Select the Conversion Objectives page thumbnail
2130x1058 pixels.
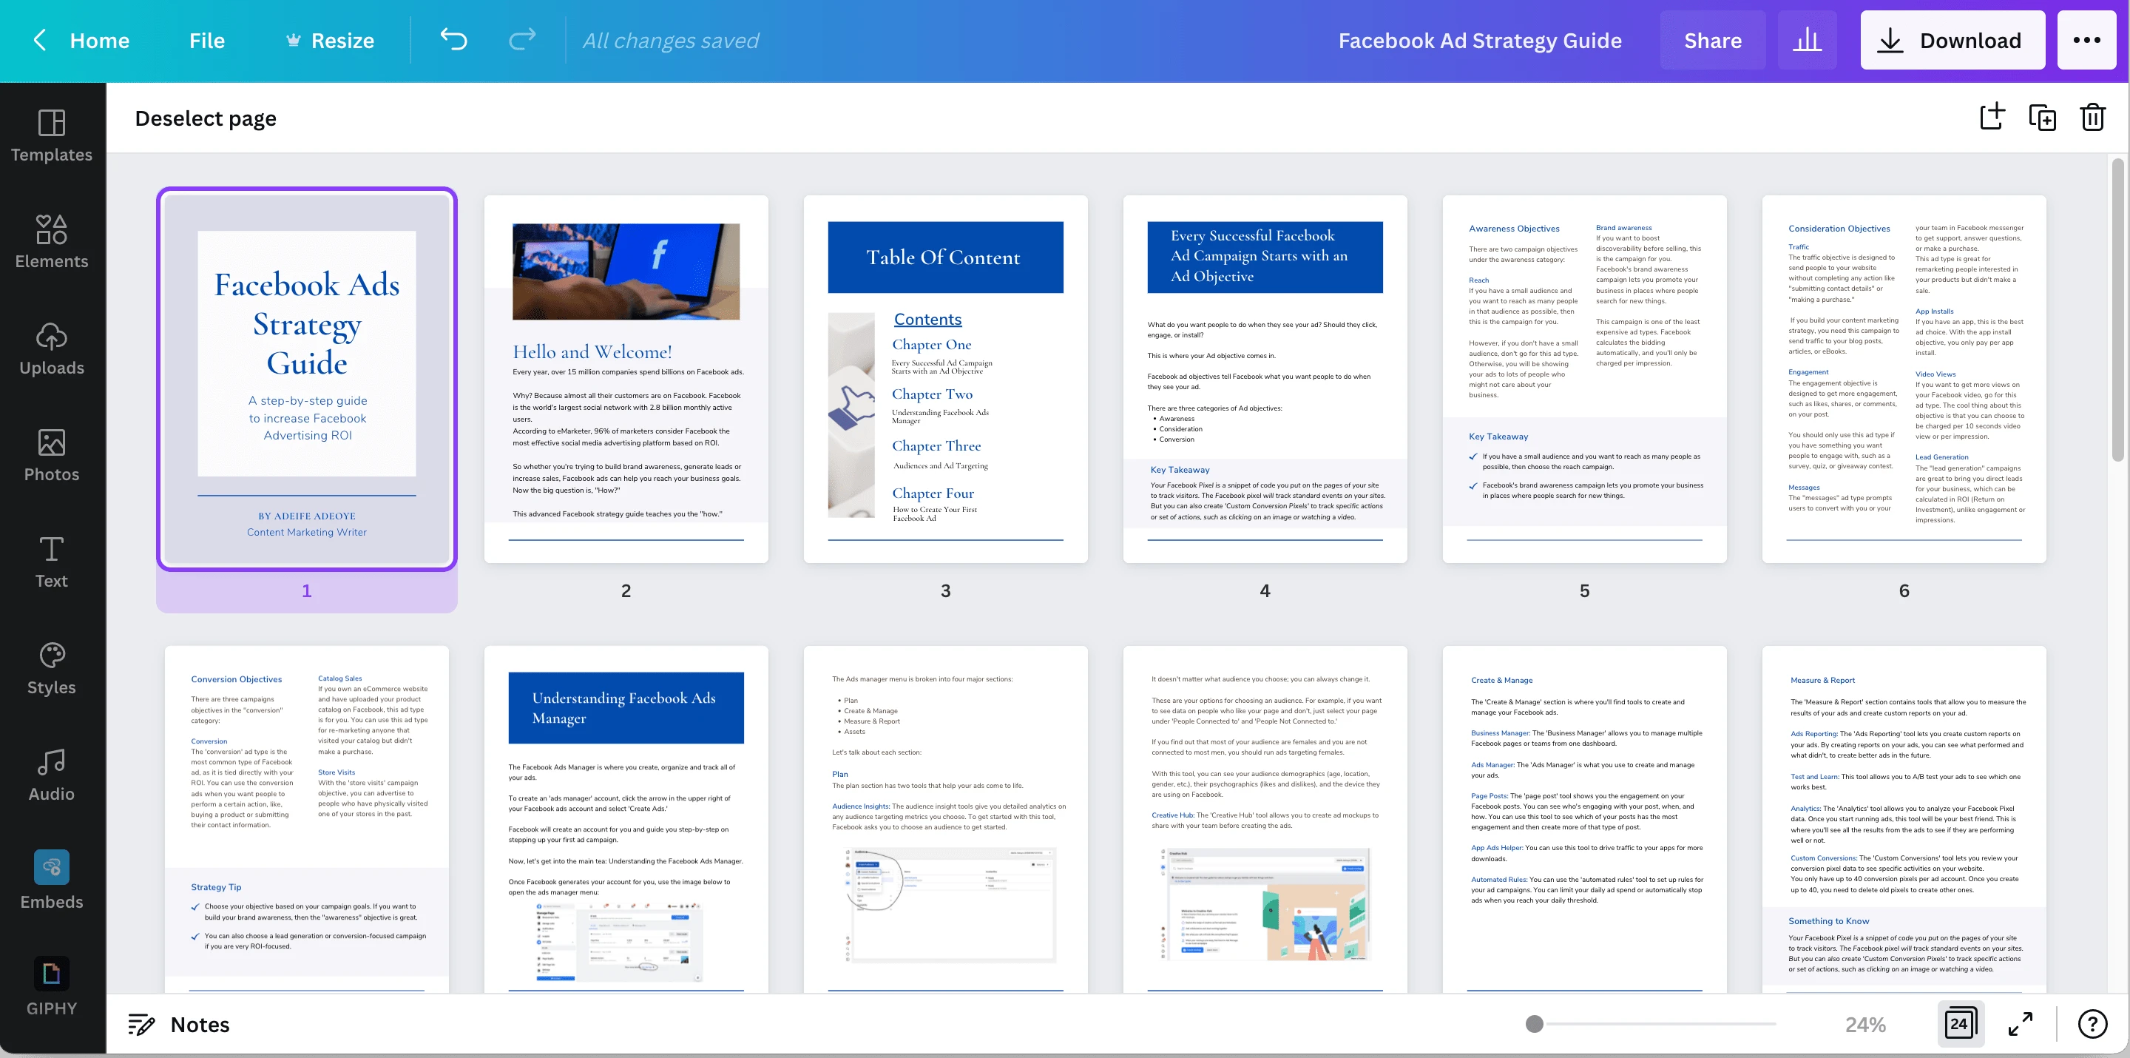pos(307,819)
